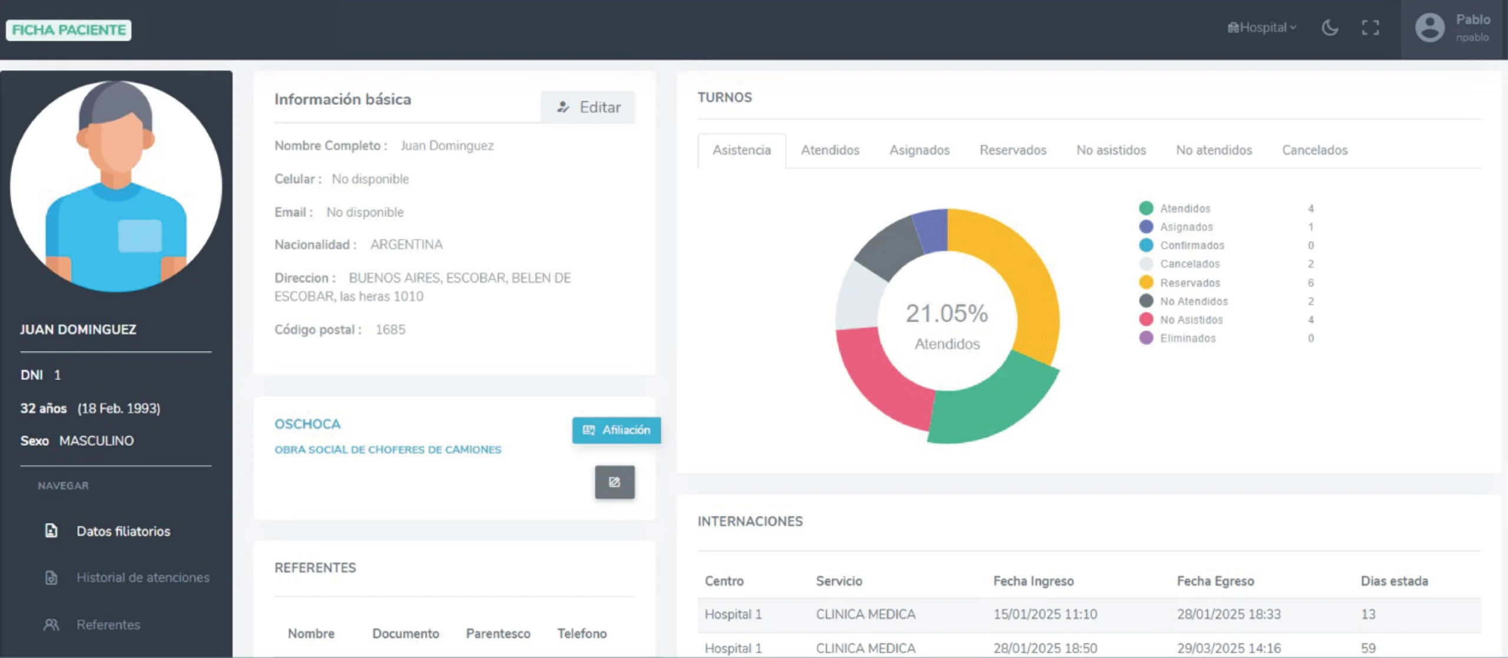This screenshot has height=658, width=1508.
Task: Click the Editar basic information button
Action: (x=588, y=107)
